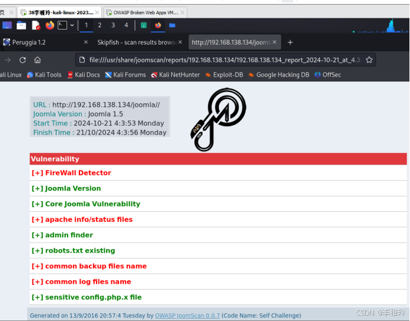Open the OffSec bookmark
410x321 pixels.
(x=328, y=75)
